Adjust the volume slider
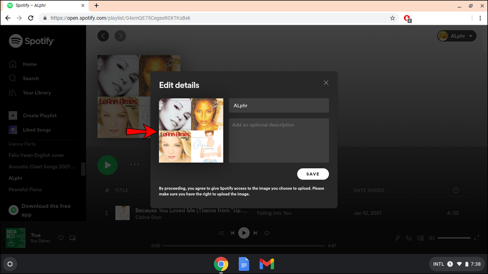The height and width of the screenshot is (274, 488). tap(454, 238)
